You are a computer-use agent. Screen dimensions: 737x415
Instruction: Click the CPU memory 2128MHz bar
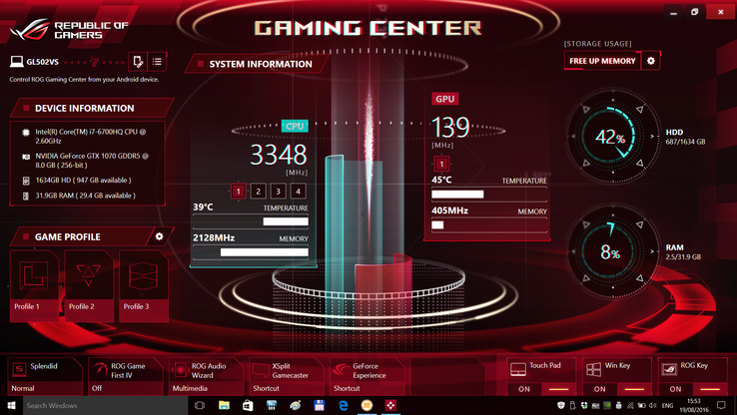coord(251,252)
